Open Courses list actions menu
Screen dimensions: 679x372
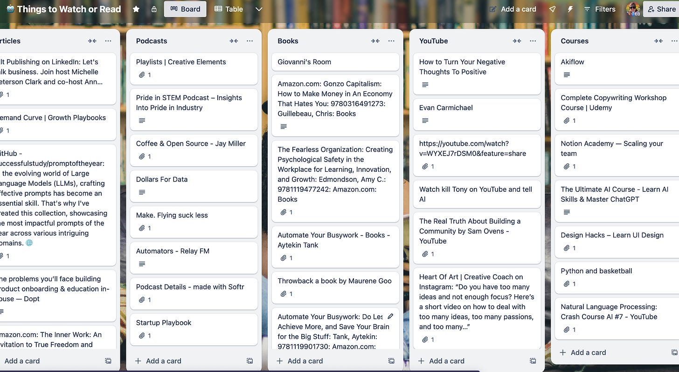tap(674, 41)
